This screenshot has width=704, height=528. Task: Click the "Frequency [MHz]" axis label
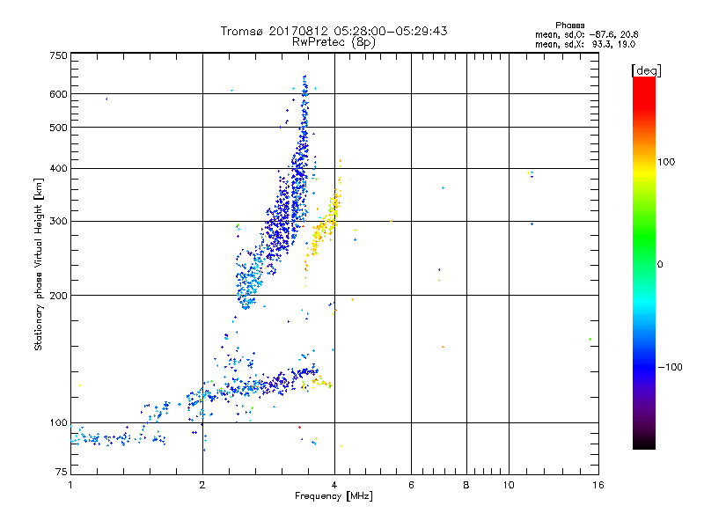click(334, 496)
